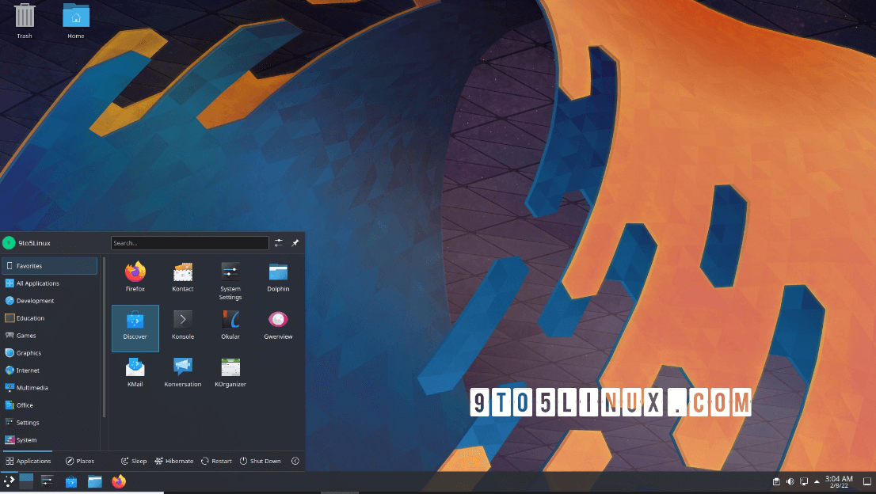Open the Multimedia category
The image size is (876, 494).
tap(49, 387)
